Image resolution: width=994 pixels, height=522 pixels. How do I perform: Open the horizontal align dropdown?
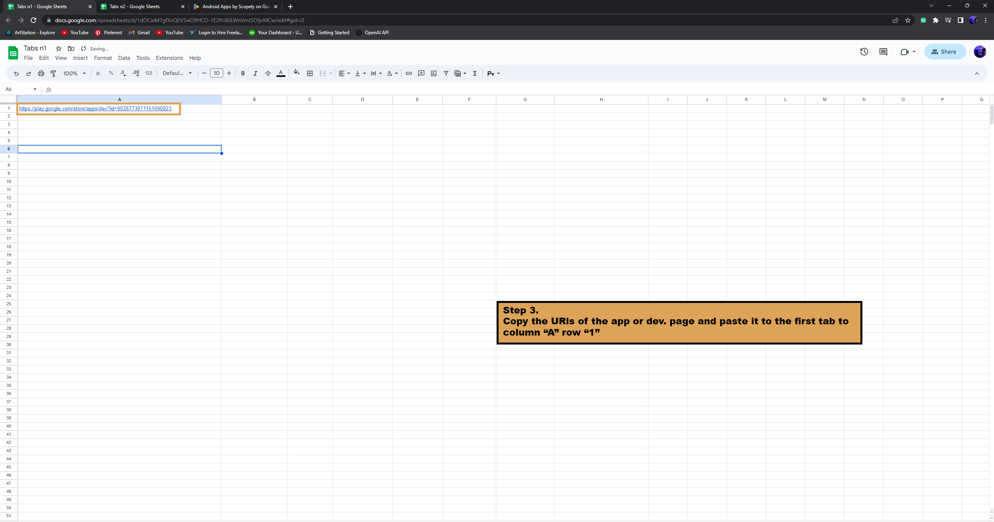point(344,73)
